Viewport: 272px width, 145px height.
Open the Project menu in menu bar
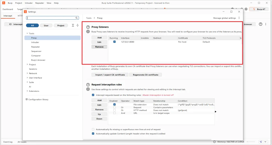tap(19, 3)
